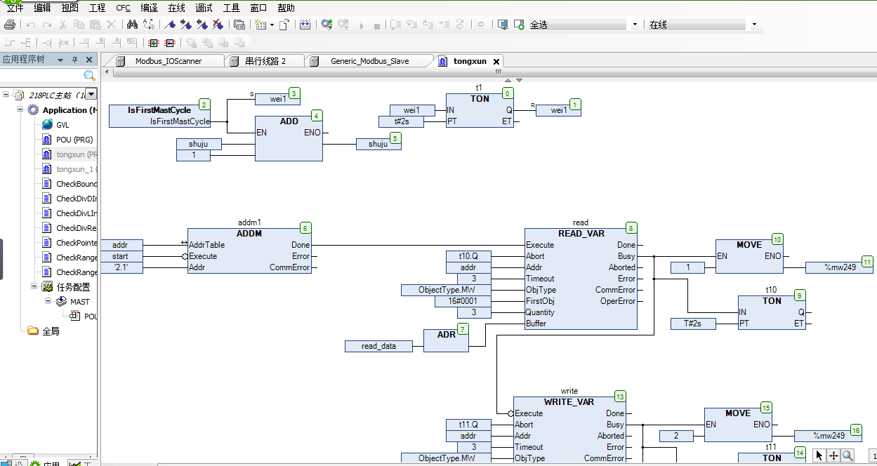
Task: Select the magnifier zoom tool at bottom right
Action: pos(848,455)
